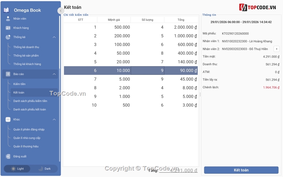Click the Tổng column header
This screenshot has width=283, height=177.
coord(181,20)
